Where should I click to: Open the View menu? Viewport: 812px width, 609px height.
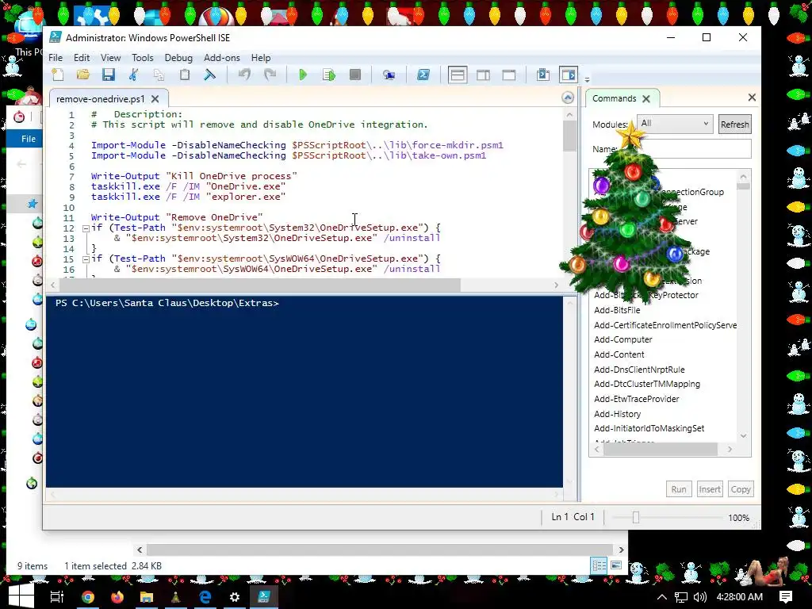click(x=110, y=57)
